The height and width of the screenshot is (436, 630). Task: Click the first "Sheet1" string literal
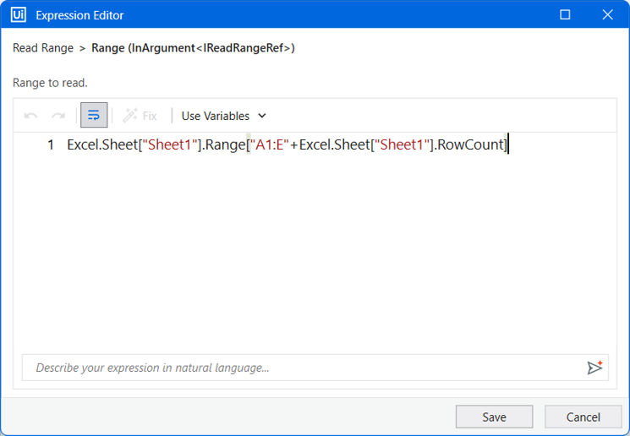pyautogui.click(x=170, y=144)
